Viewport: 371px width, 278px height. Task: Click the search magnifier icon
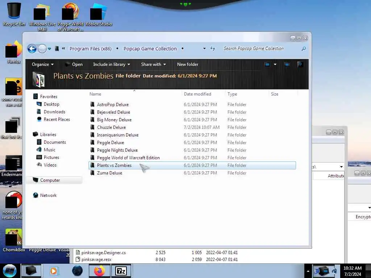304,49
